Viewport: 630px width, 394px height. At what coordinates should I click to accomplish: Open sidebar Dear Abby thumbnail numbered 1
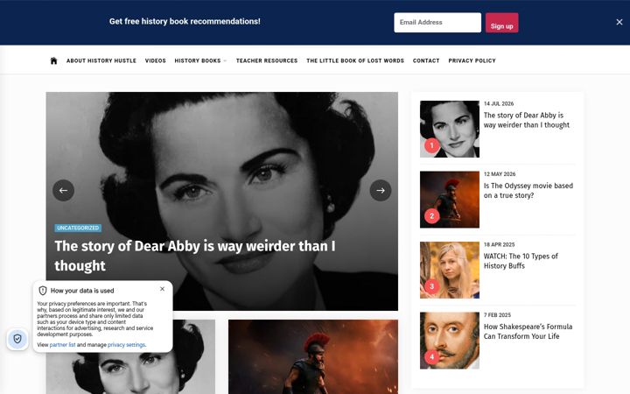(x=449, y=129)
